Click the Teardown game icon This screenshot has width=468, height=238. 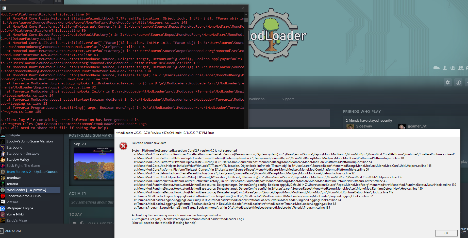(x=3, y=178)
